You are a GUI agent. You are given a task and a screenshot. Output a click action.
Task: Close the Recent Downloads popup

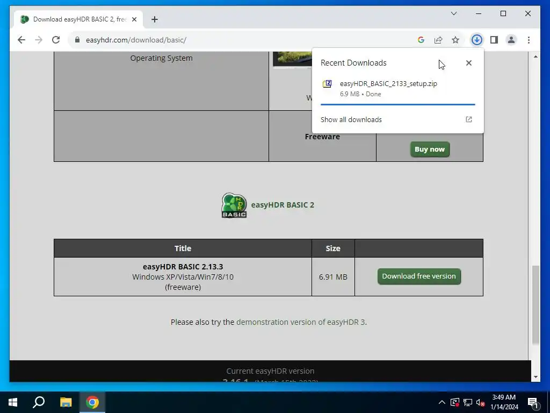coord(468,63)
